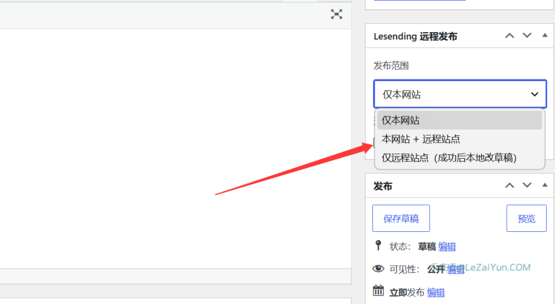
Task: Collapse the Lesending 远程发布 panel
Action: (x=545, y=36)
